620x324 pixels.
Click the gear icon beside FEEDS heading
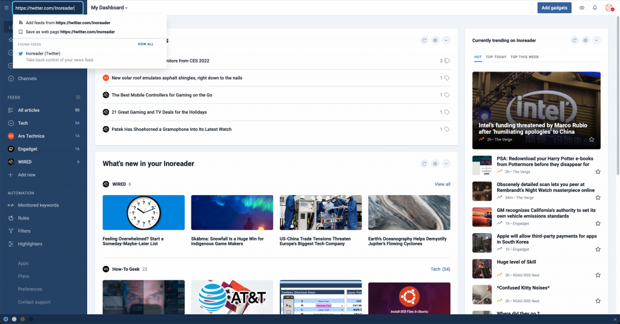click(78, 98)
